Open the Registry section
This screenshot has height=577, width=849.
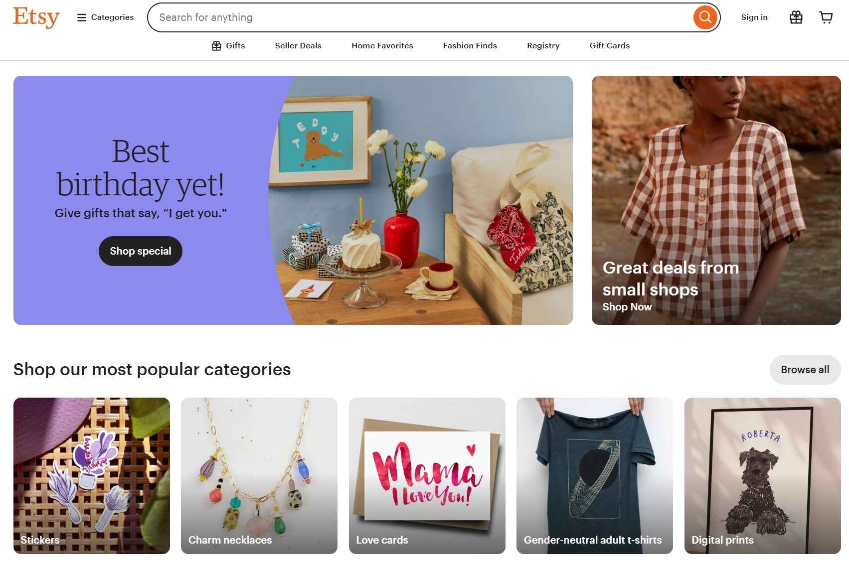tap(543, 45)
